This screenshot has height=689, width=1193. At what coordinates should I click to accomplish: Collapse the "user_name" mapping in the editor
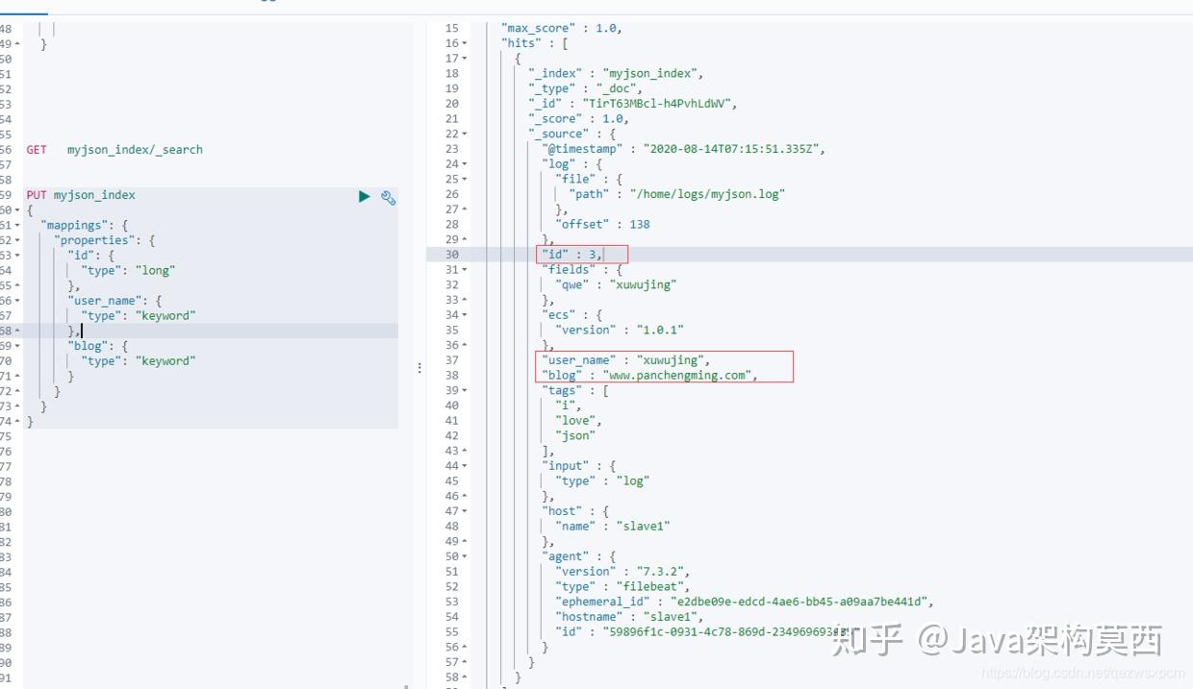pyautogui.click(x=17, y=300)
